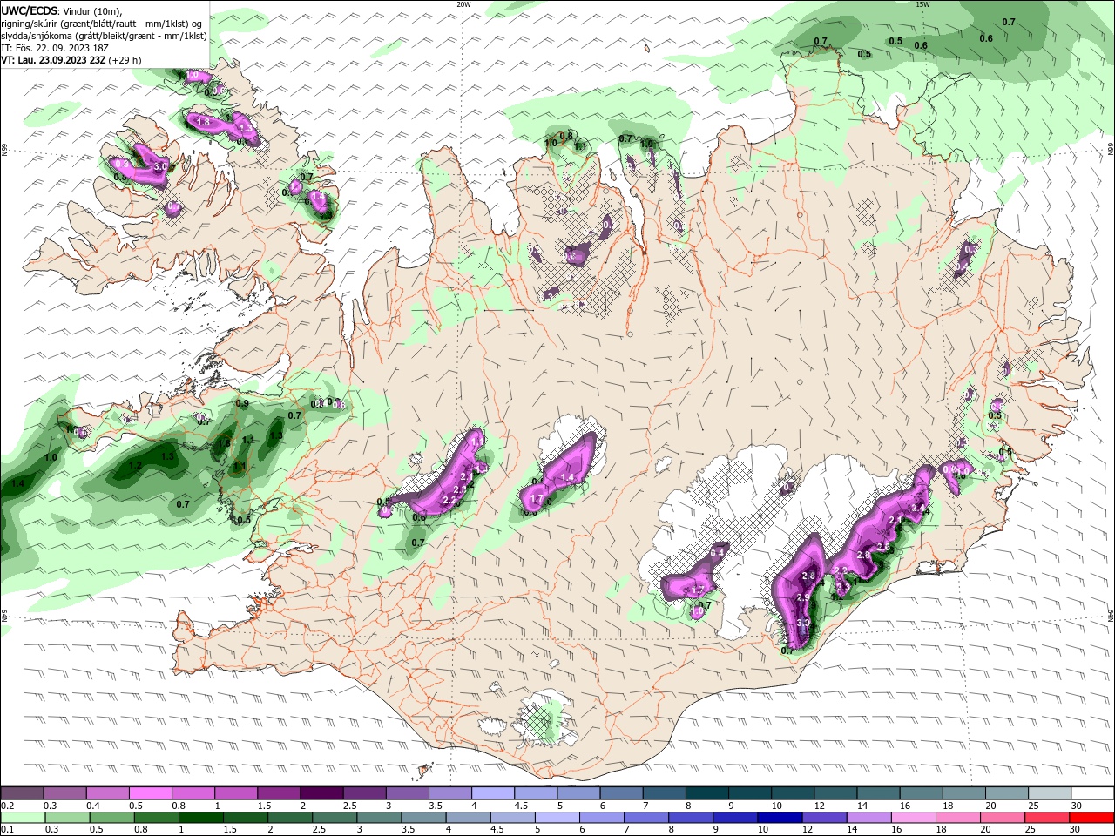
Task: Click the violet swatch labeled 12, bottom row
Action: click(x=823, y=818)
